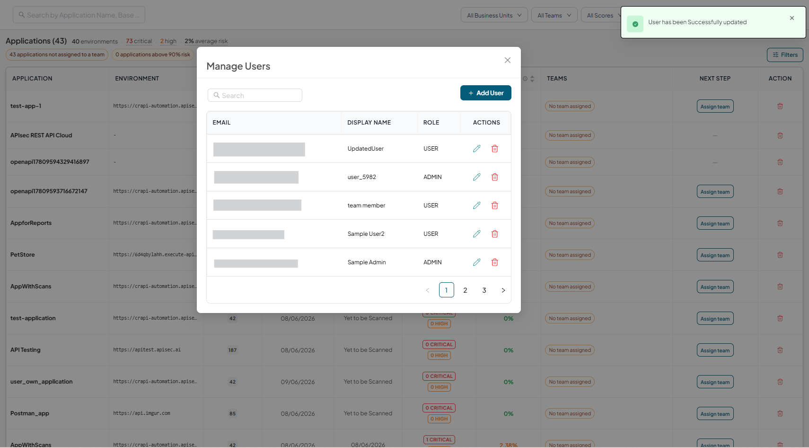The height and width of the screenshot is (448, 809).
Task: Delete Sample User2 with trash icon
Action: tap(494, 234)
